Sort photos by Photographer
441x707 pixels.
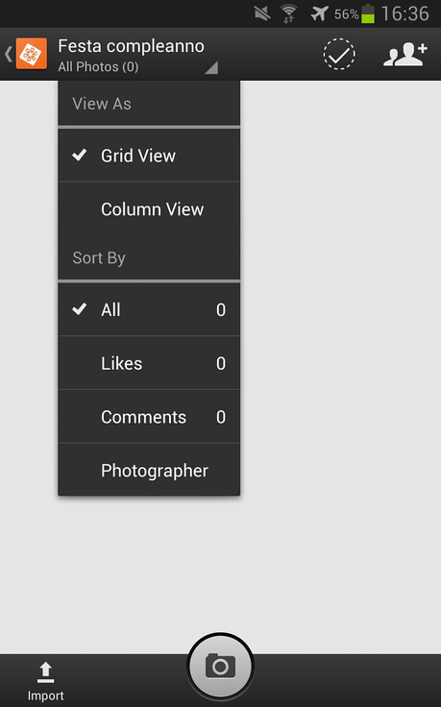[149, 471]
